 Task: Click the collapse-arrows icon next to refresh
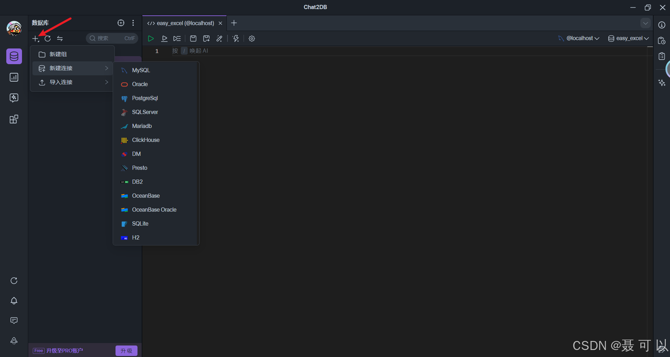pyautogui.click(x=60, y=38)
